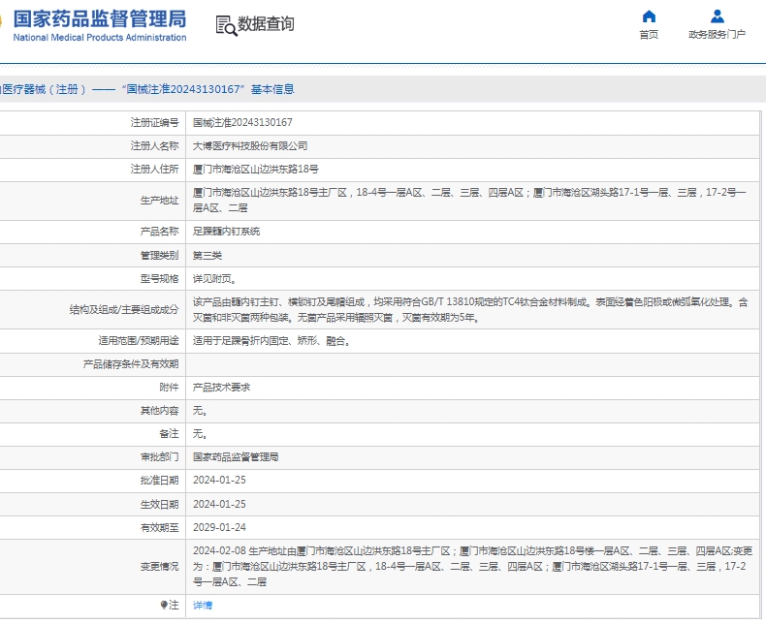Click the structure description mentioning TC4钛合金
This screenshot has height=624, width=766.
[470, 309]
